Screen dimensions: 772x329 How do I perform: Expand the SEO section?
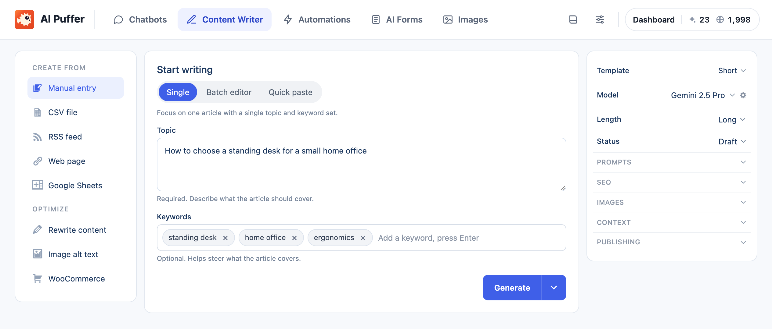pos(672,182)
